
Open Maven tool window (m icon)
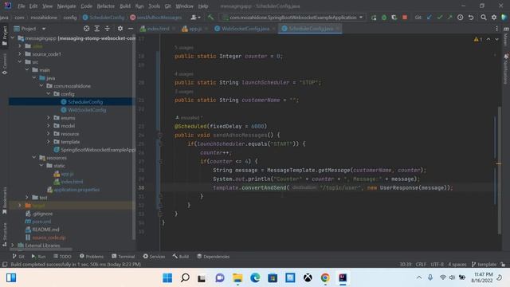(x=506, y=29)
